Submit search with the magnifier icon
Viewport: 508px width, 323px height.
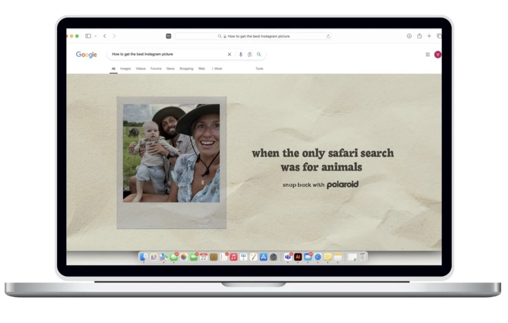[259, 54]
